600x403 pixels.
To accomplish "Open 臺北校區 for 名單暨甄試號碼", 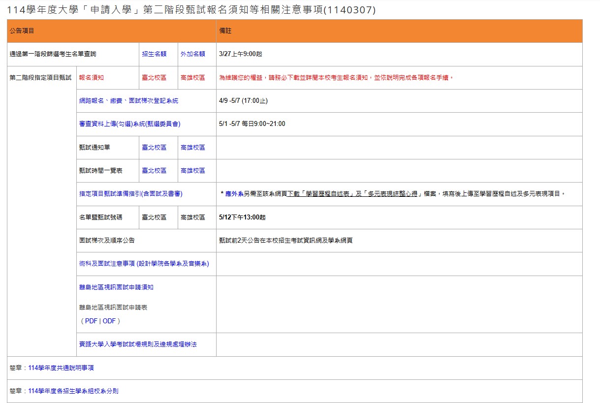I will pyautogui.click(x=154, y=217).
